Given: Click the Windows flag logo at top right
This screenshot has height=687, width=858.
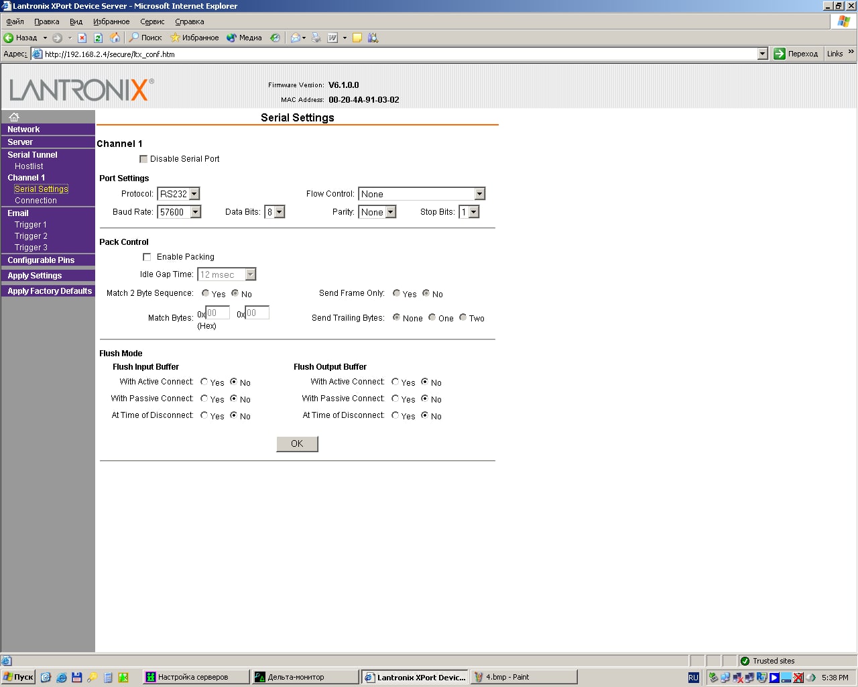Looking at the screenshot, I should coord(844,21).
